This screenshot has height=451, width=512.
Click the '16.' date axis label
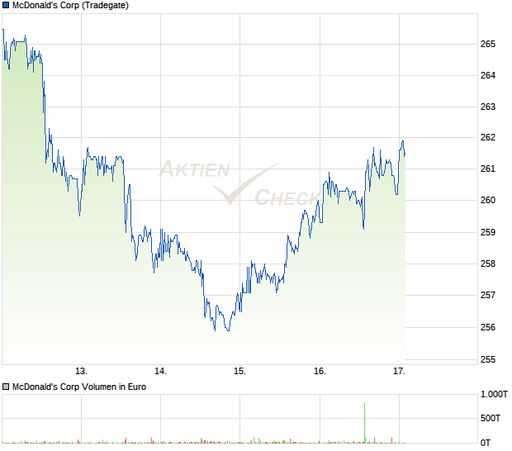click(x=320, y=372)
